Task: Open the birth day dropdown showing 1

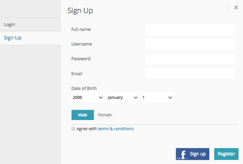Action: point(157,97)
